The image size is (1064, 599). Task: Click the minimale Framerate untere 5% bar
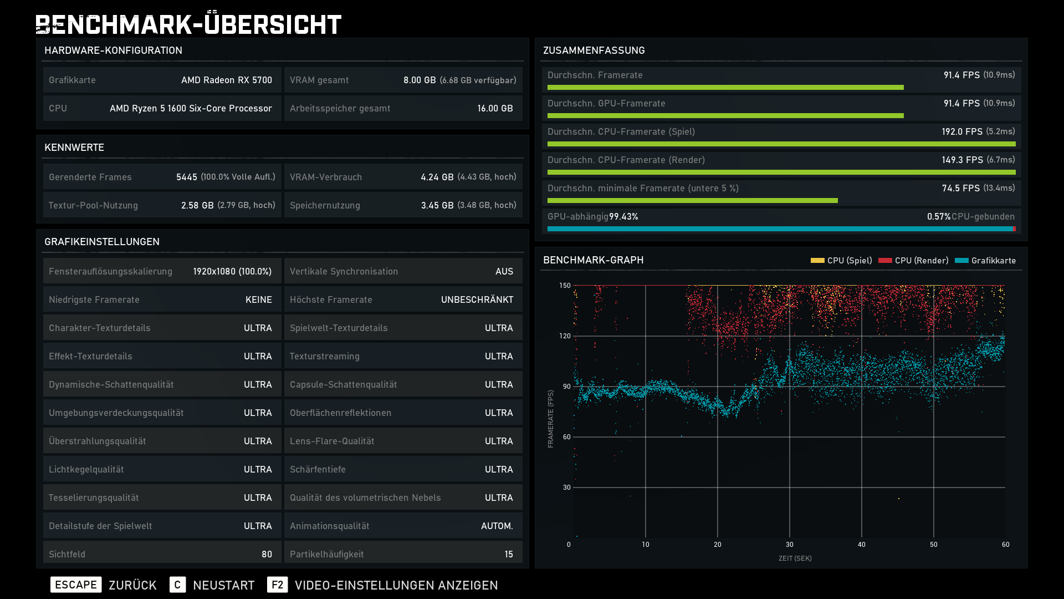[x=692, y=201]
